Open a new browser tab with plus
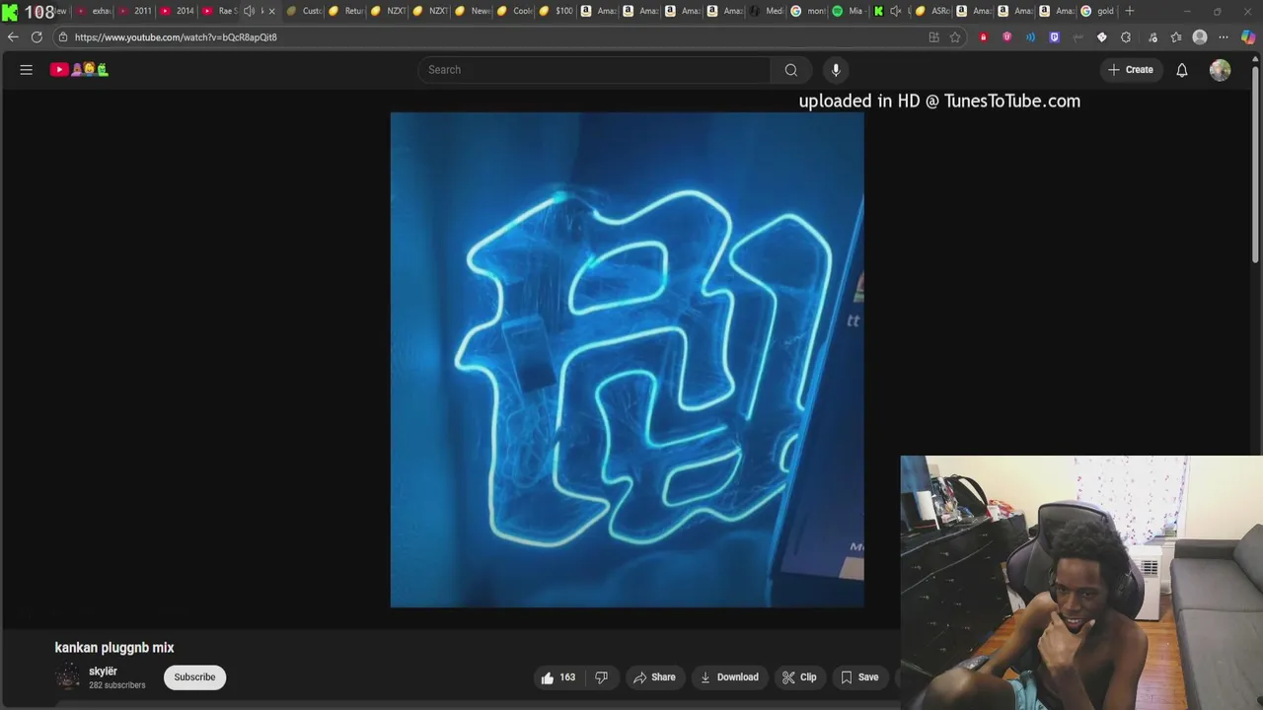Image resolution: width=1263 pixels, height=710 pixels. pyautogui.click(x=1130, y=11)
